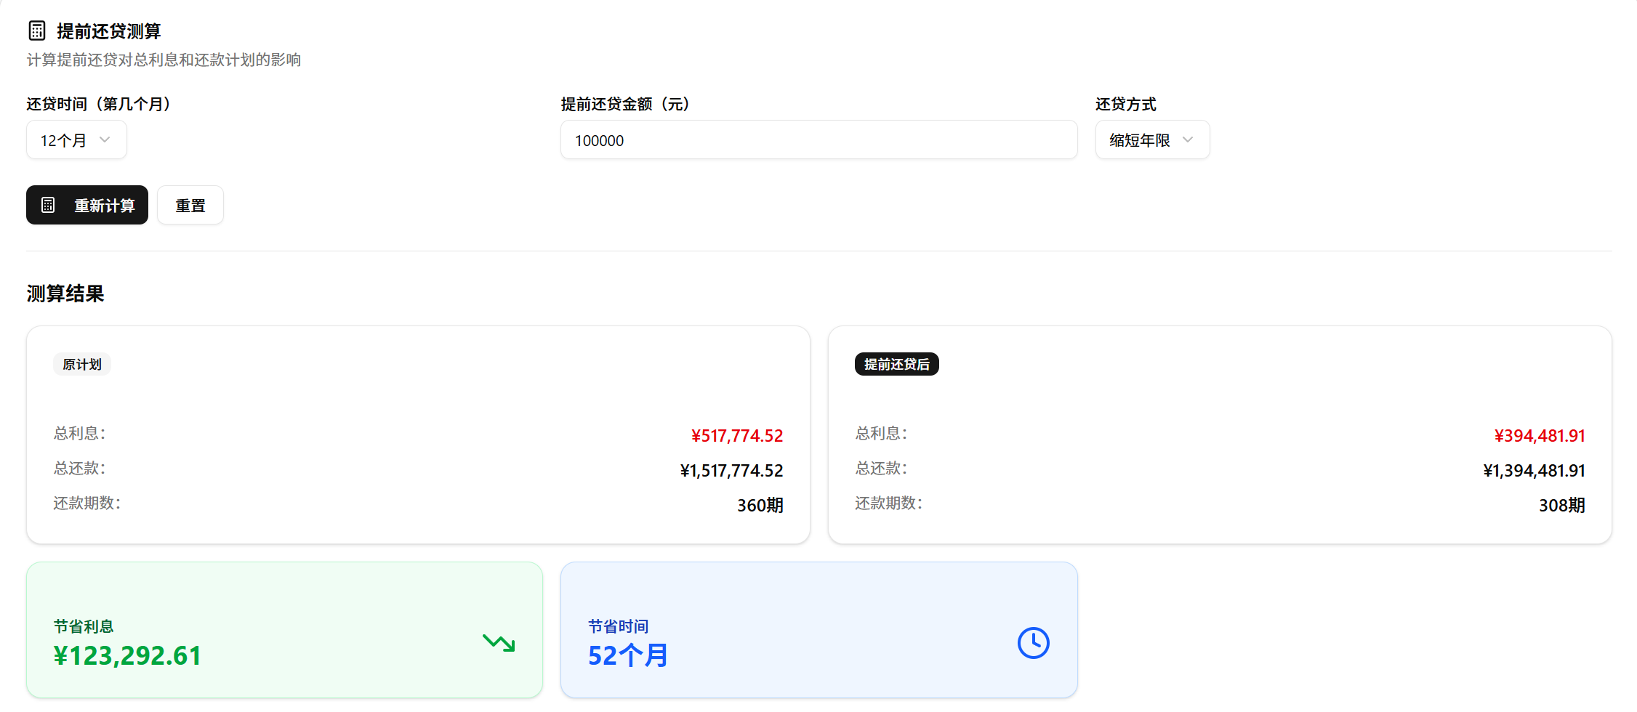The width and height of the screenshot is (1637, 712).
Task: Open the 12个月 repayment time dropdown
Action: 76,140
